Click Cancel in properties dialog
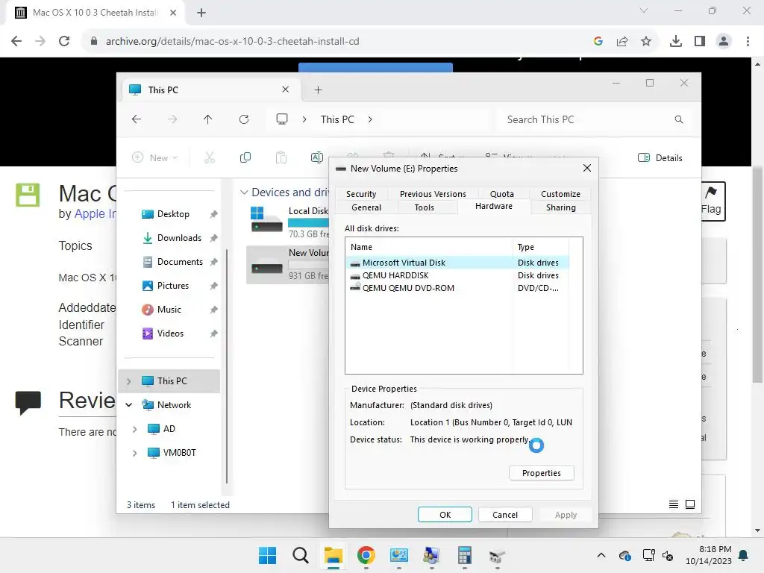This screenshot has height=573, width=764. click(x=505, y=515)
